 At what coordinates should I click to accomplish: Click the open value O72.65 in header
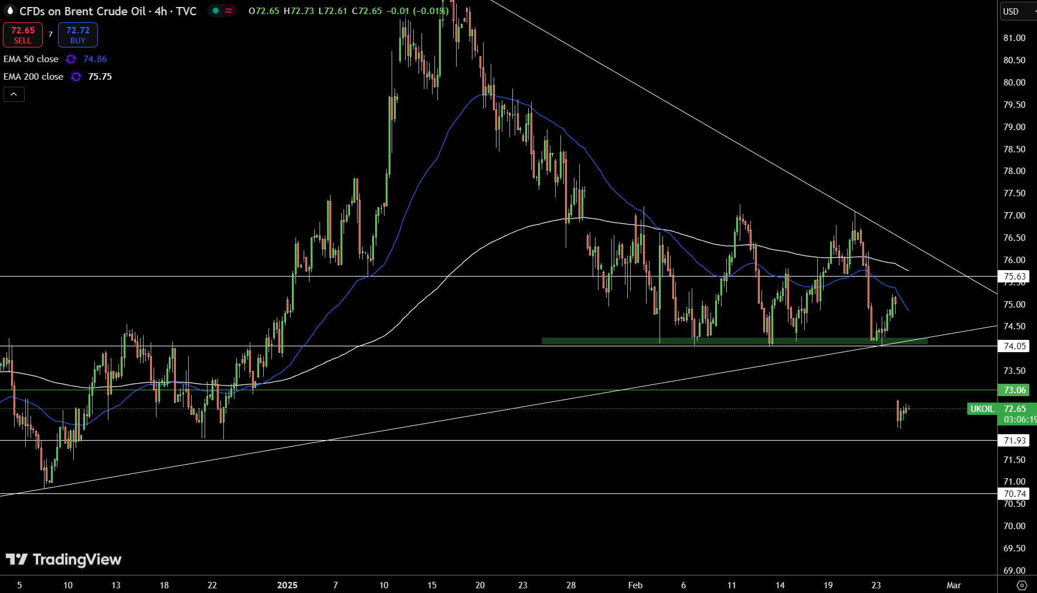264,11
